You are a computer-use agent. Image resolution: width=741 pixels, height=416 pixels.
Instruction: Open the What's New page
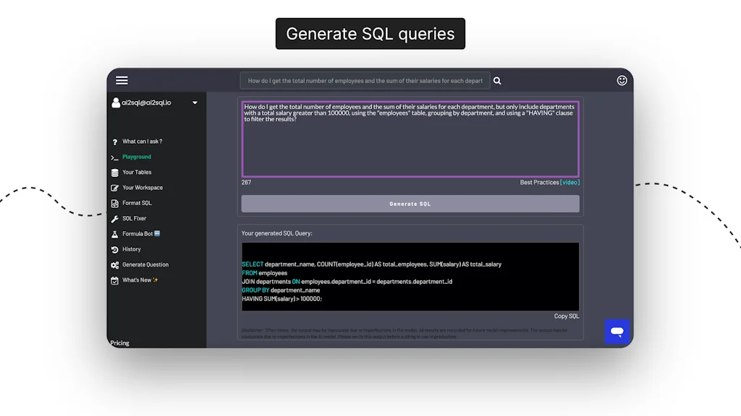click(x=135, y=280)
